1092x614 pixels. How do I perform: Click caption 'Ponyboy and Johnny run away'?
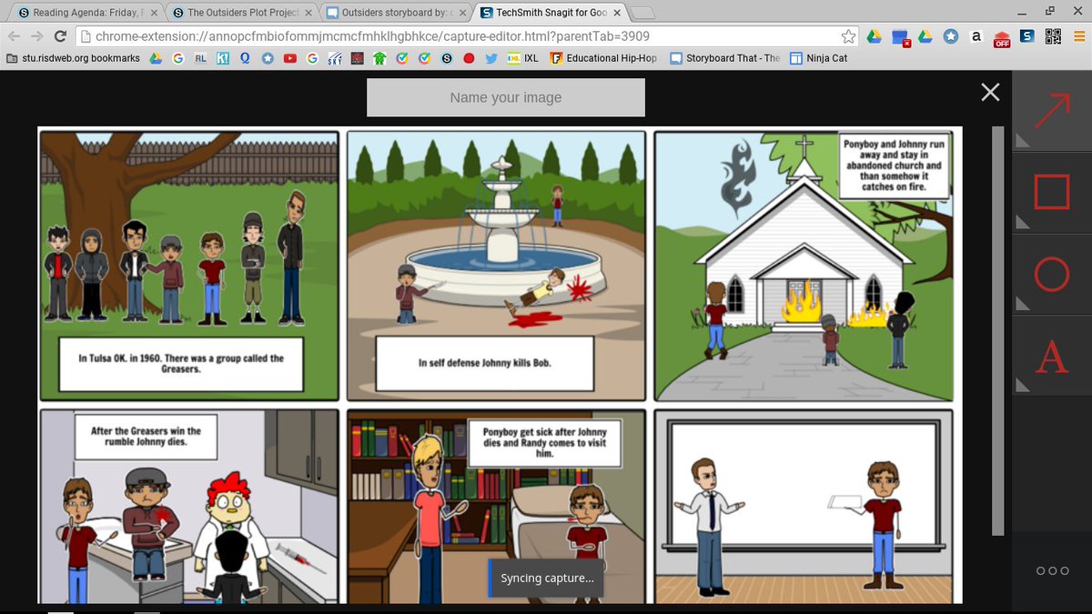[895, 166]
